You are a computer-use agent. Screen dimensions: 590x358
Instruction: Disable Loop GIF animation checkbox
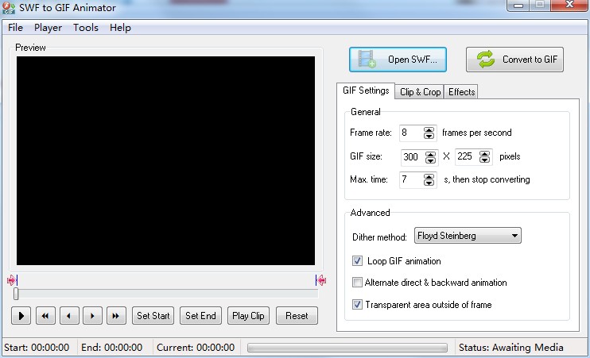pos(357,261)
